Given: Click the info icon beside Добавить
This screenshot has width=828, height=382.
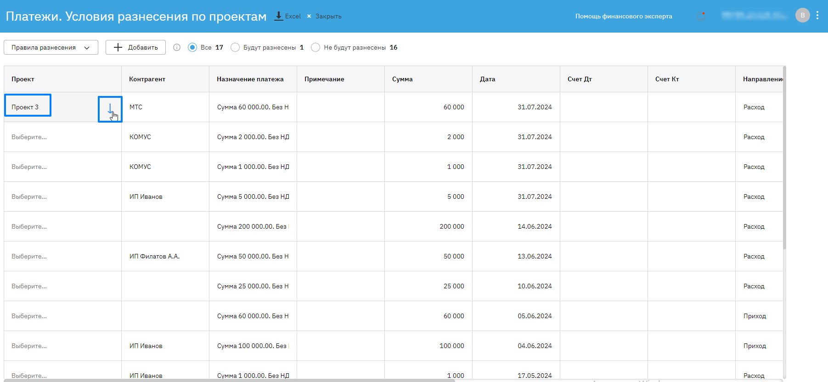Looking at the screenshot, I should click(177, 47).
